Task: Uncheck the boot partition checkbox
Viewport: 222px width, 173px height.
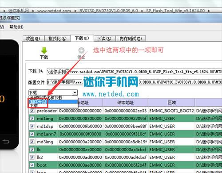Action: click(32, 165)
